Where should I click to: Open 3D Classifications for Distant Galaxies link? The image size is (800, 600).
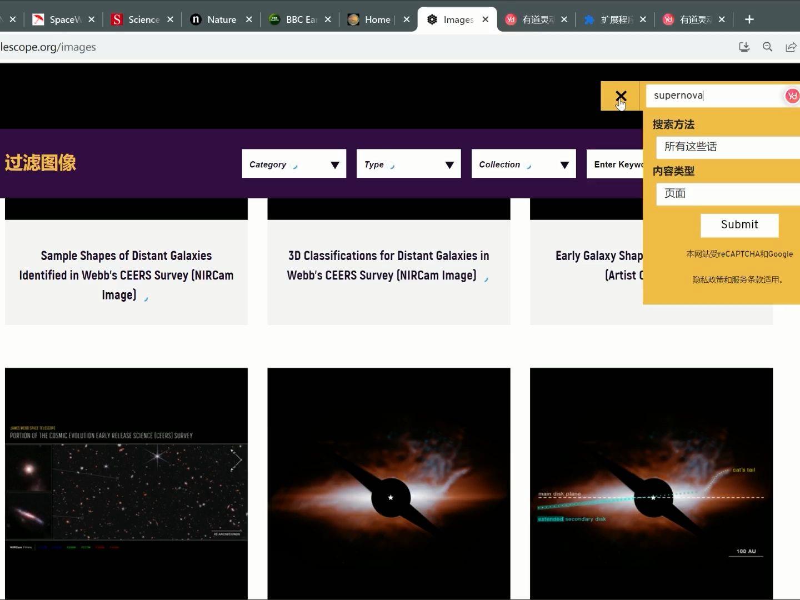[388, 266]
